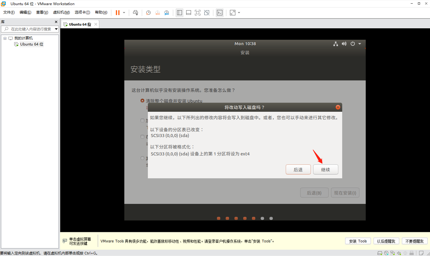The image size is (430, 256).
Task: Open the 虚拟机(M) menu
Action: click(61, 12)
